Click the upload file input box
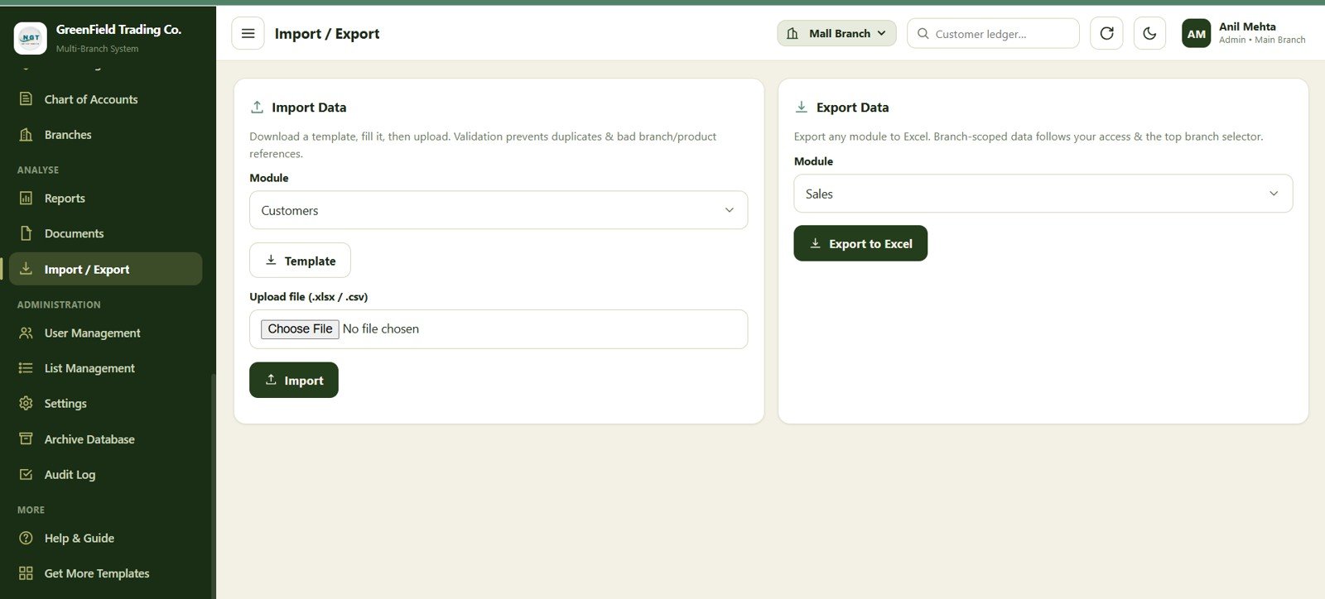The height and width of the screenshot is (599, 1325). [x=499, y=329]
